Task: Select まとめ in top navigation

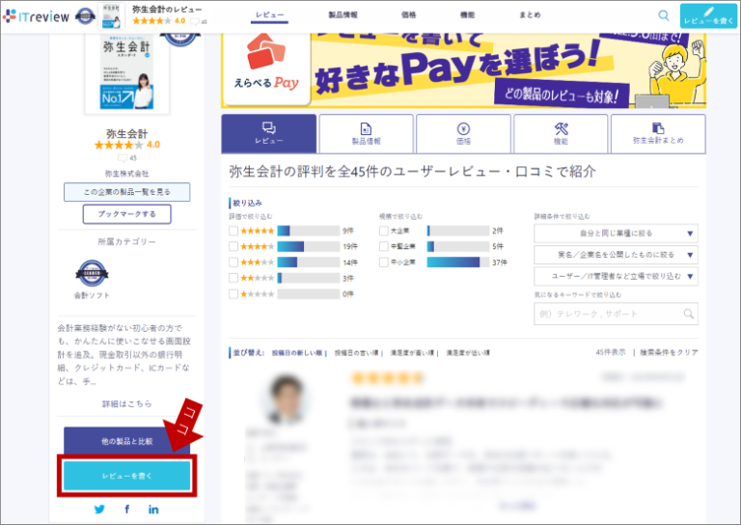Action: 530,15
